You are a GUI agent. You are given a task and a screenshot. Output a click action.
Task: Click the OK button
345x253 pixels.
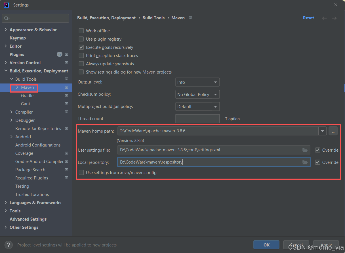click(266, 245)
